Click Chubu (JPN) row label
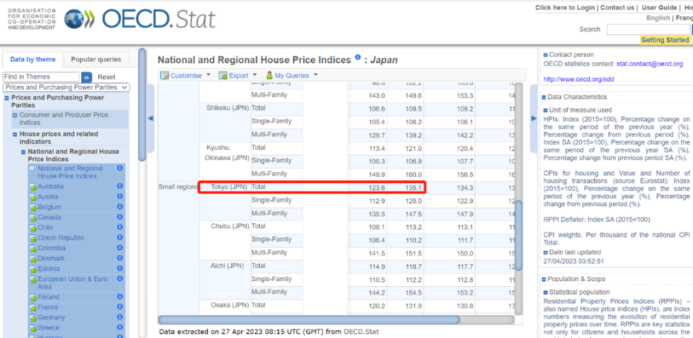Screen dimensions: 693x338 point(230,226)
